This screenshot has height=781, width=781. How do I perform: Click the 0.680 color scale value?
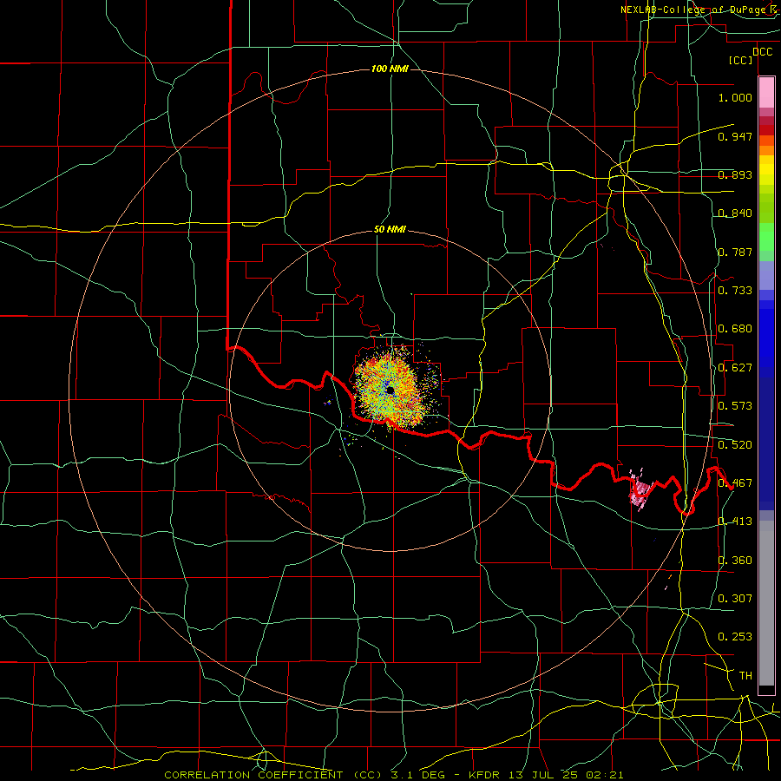pyautogui.click(x=735, y=329)
